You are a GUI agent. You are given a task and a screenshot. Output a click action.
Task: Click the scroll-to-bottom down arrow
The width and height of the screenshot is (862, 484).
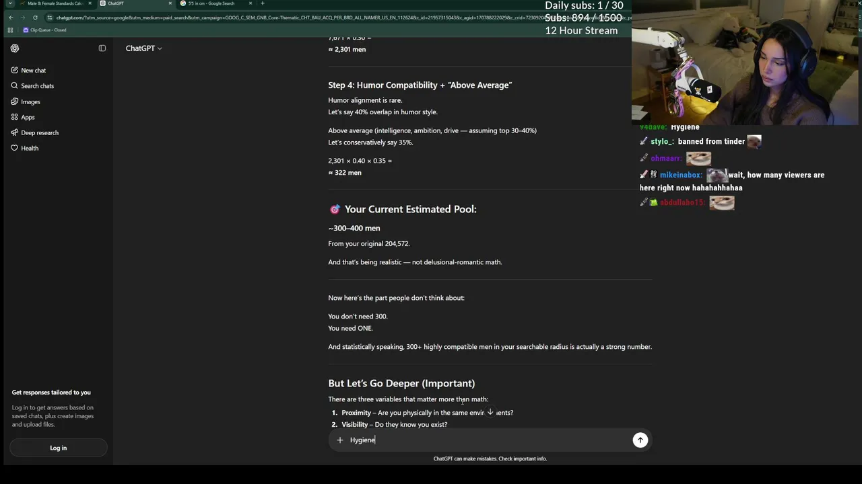(x=490, y=412)
